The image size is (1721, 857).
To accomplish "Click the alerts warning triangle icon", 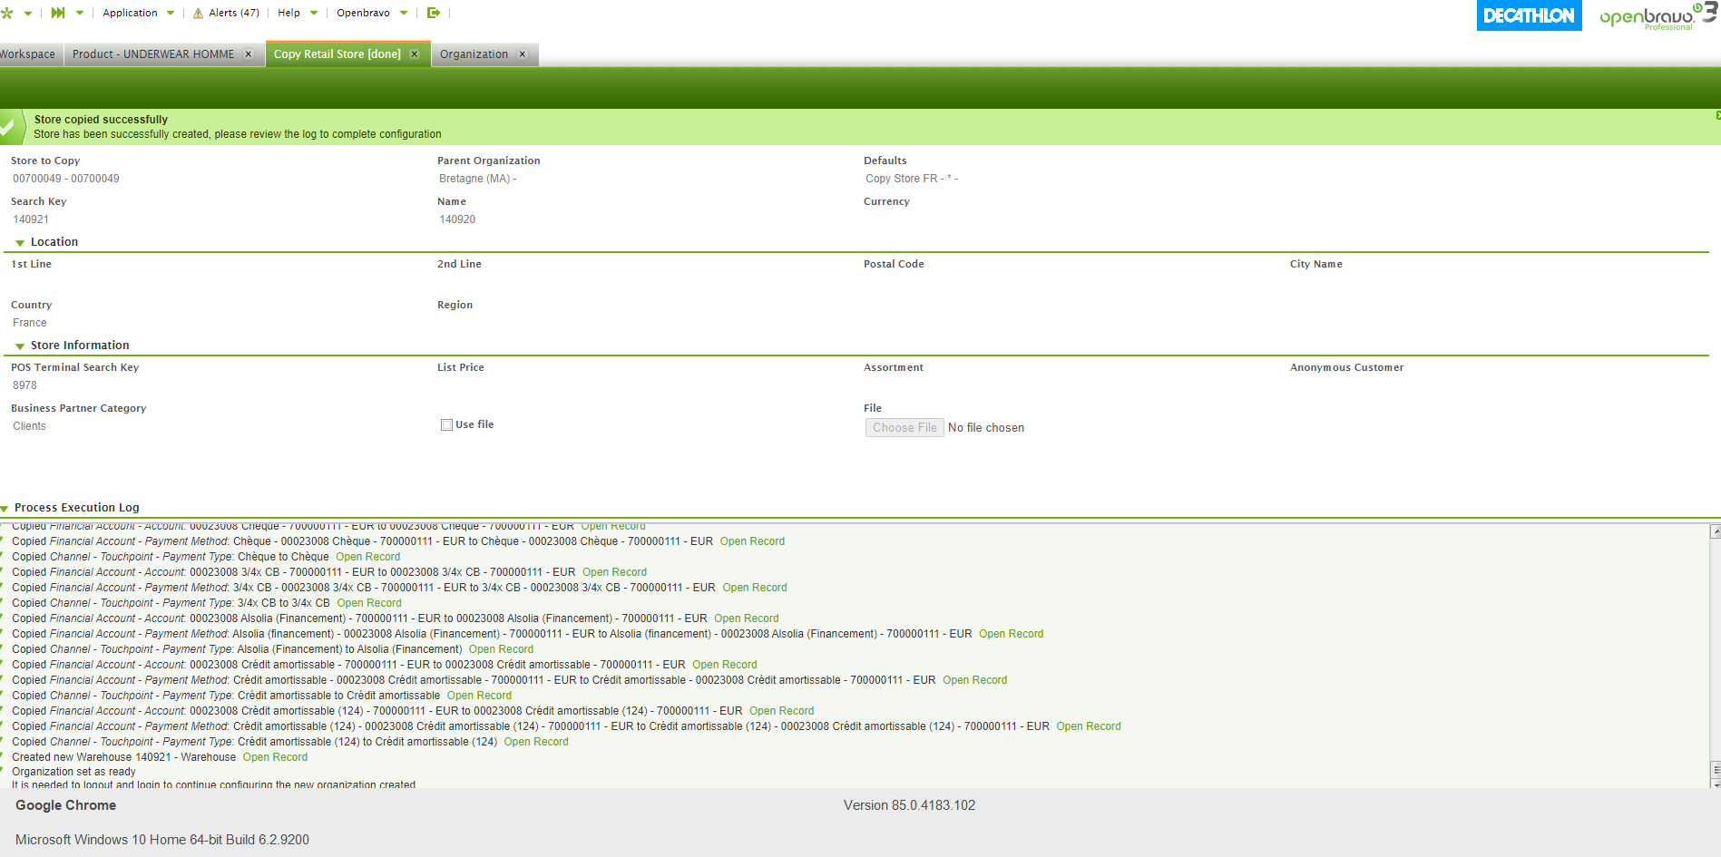I will pos(198,14).
